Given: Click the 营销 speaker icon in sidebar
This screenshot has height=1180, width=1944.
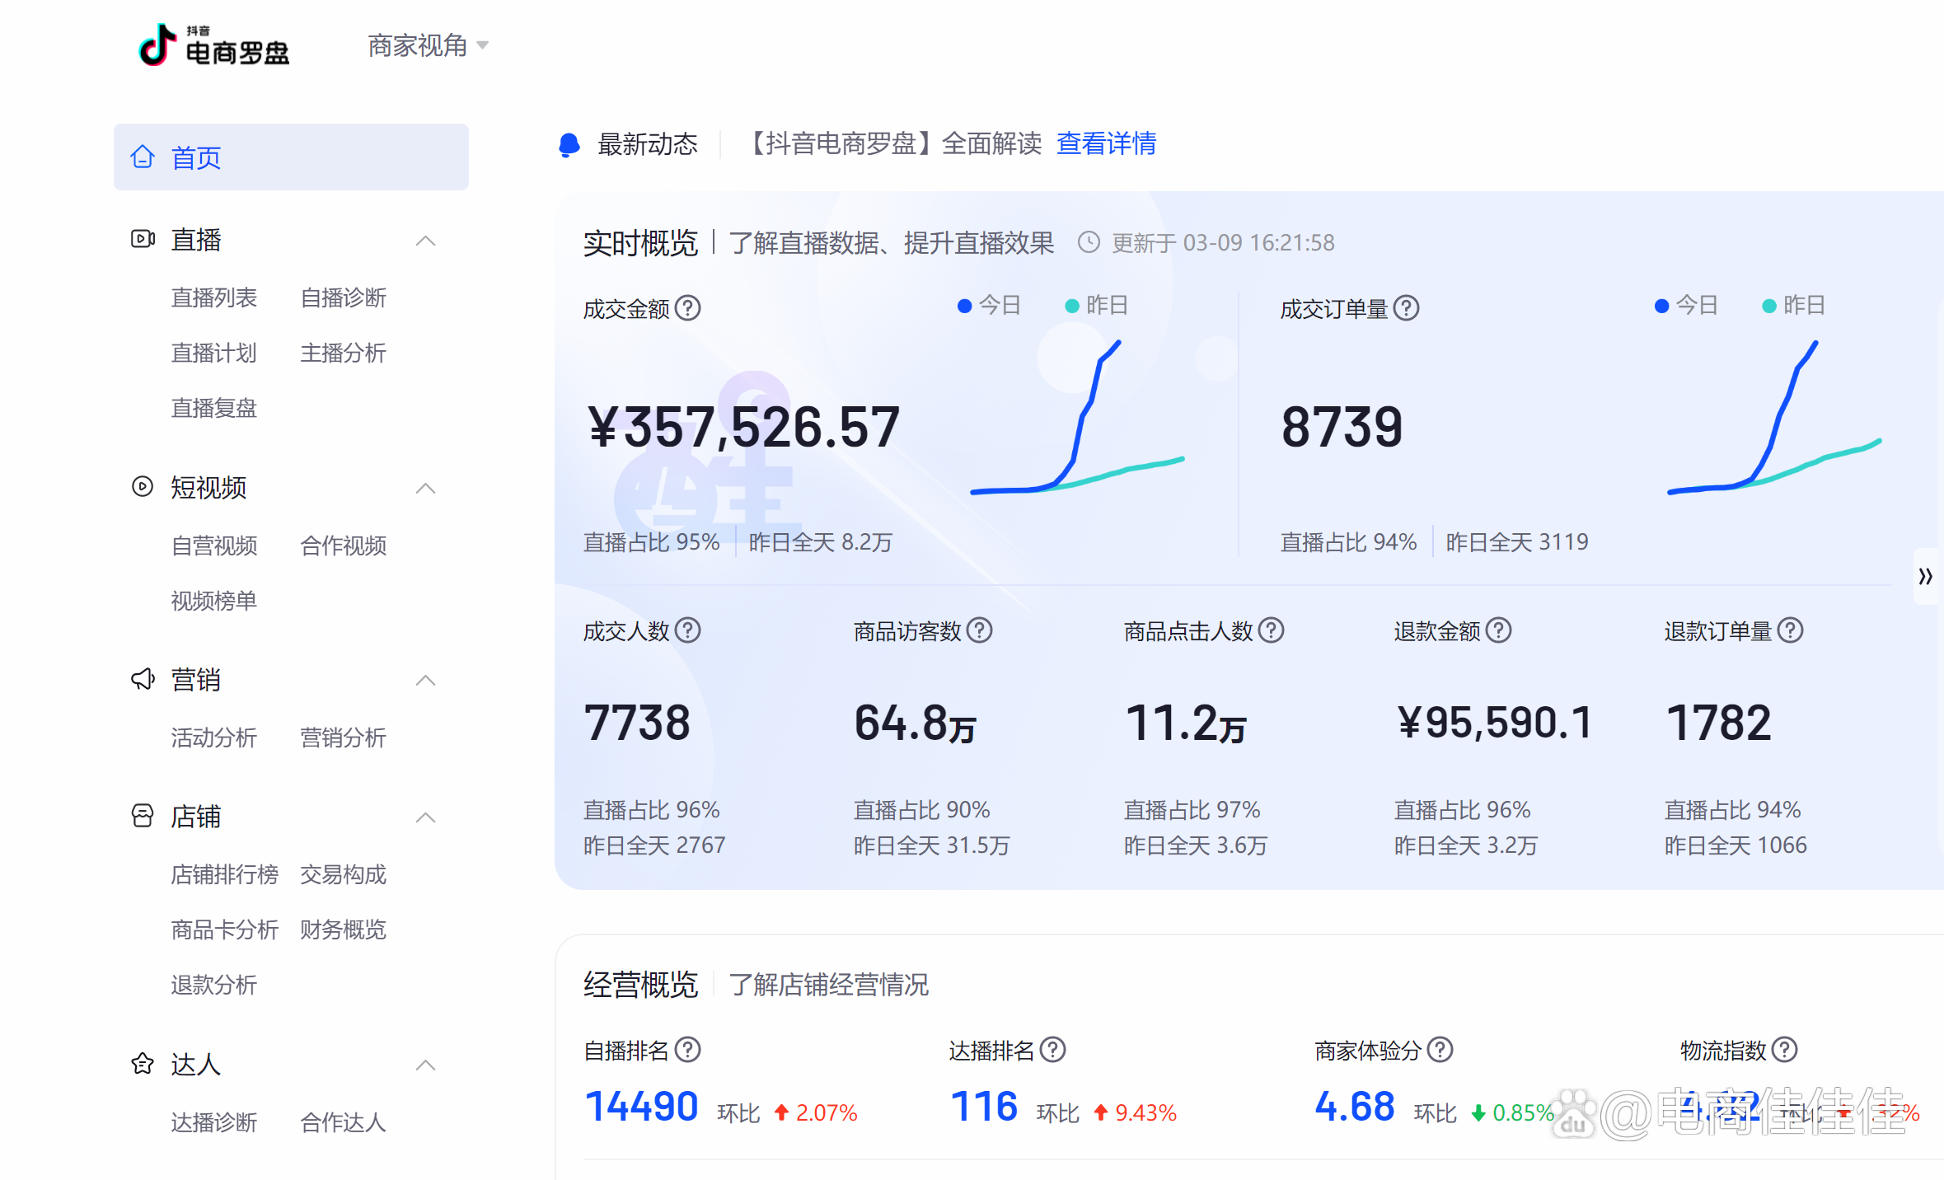Looking at the screenshot, I should (x=143, y=679).
